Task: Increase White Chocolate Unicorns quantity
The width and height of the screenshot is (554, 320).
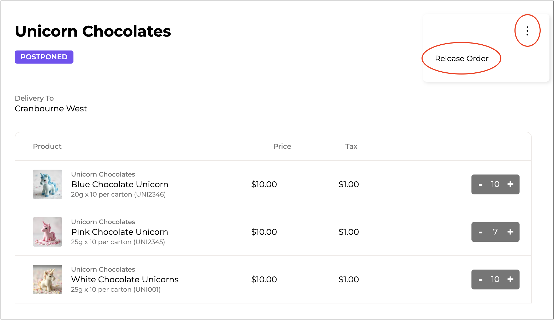Action: pyautogui.click(x=510, y=279)
